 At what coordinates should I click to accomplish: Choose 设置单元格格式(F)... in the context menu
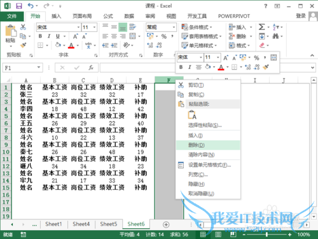[208, 165]
